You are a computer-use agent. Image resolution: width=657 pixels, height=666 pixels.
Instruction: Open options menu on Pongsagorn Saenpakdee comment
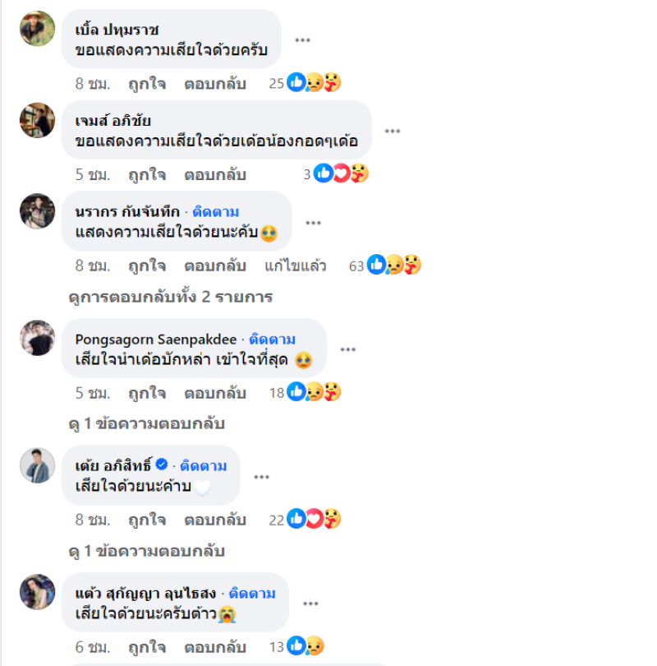click(x=347, y=349)
